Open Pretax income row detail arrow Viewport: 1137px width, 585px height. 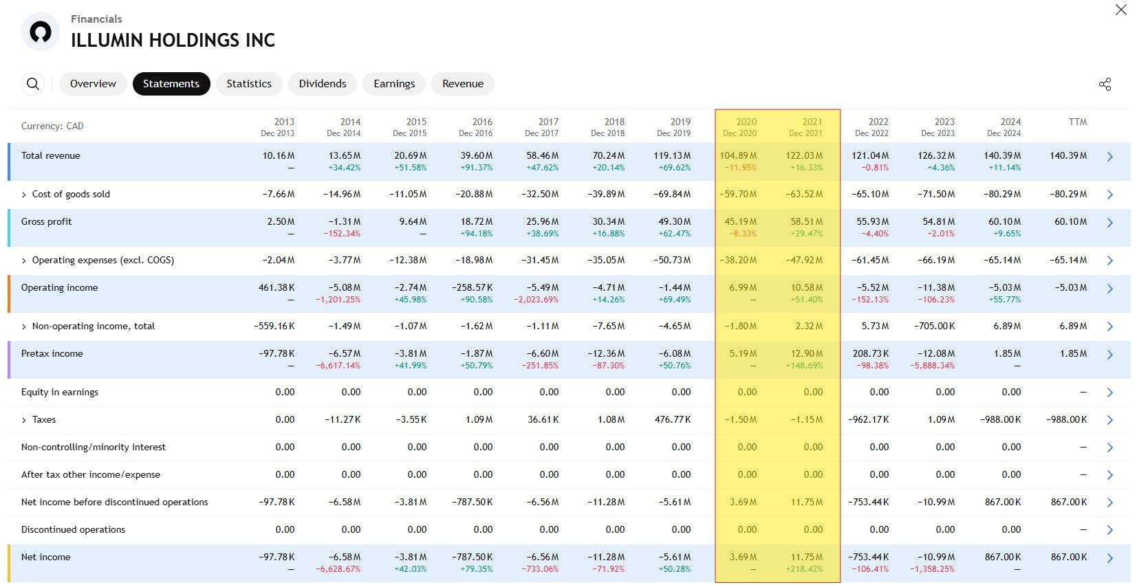point(1109,355)
